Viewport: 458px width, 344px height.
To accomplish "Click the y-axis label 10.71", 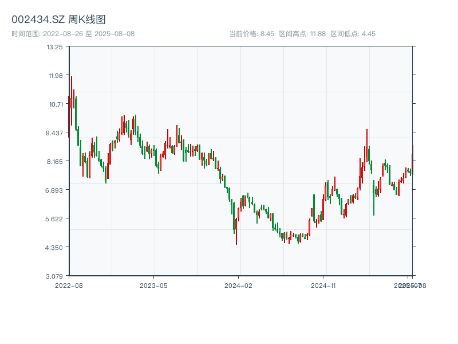I will 56,104.
